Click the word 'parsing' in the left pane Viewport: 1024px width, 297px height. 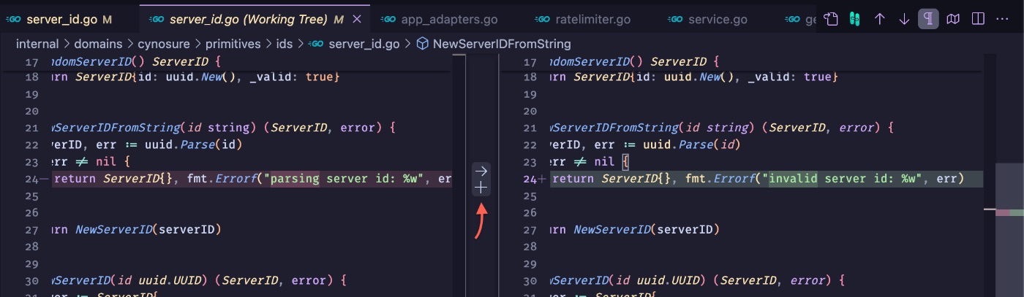click(x=295, y=179)
